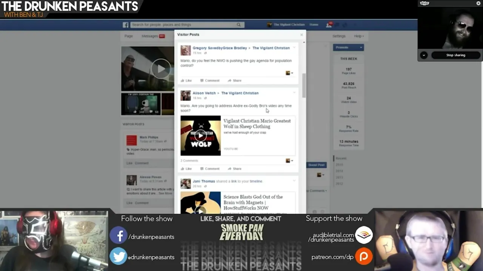The image size is (483, 271).
Task: Jump to 2014 in timeline list
Action: point(339,171)
